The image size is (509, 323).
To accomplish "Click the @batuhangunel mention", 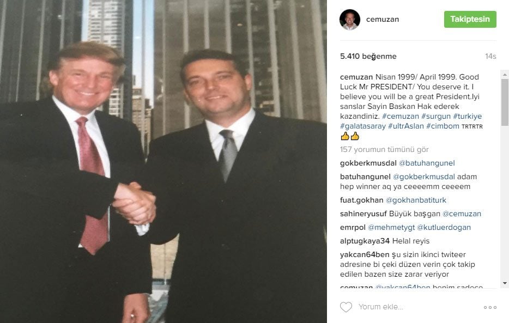I will pos(427,163).
